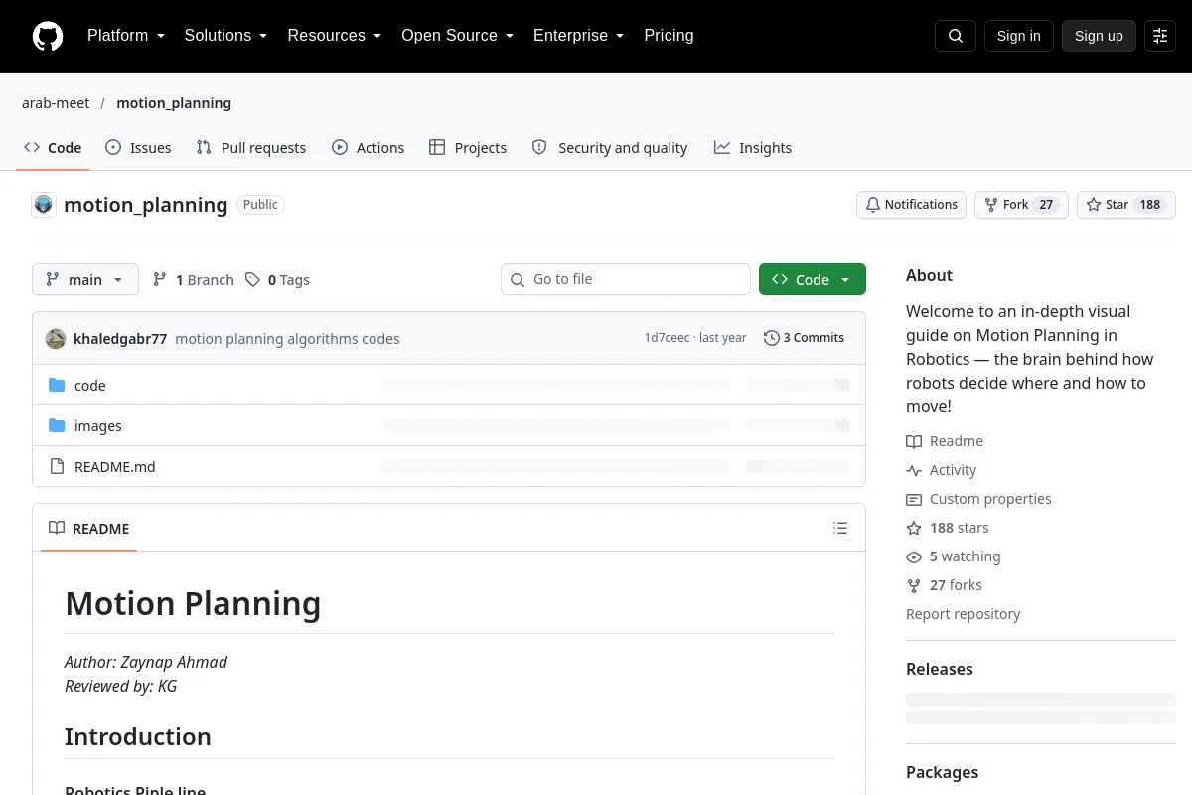Click the GitHub logo in the header

point(48,36)
